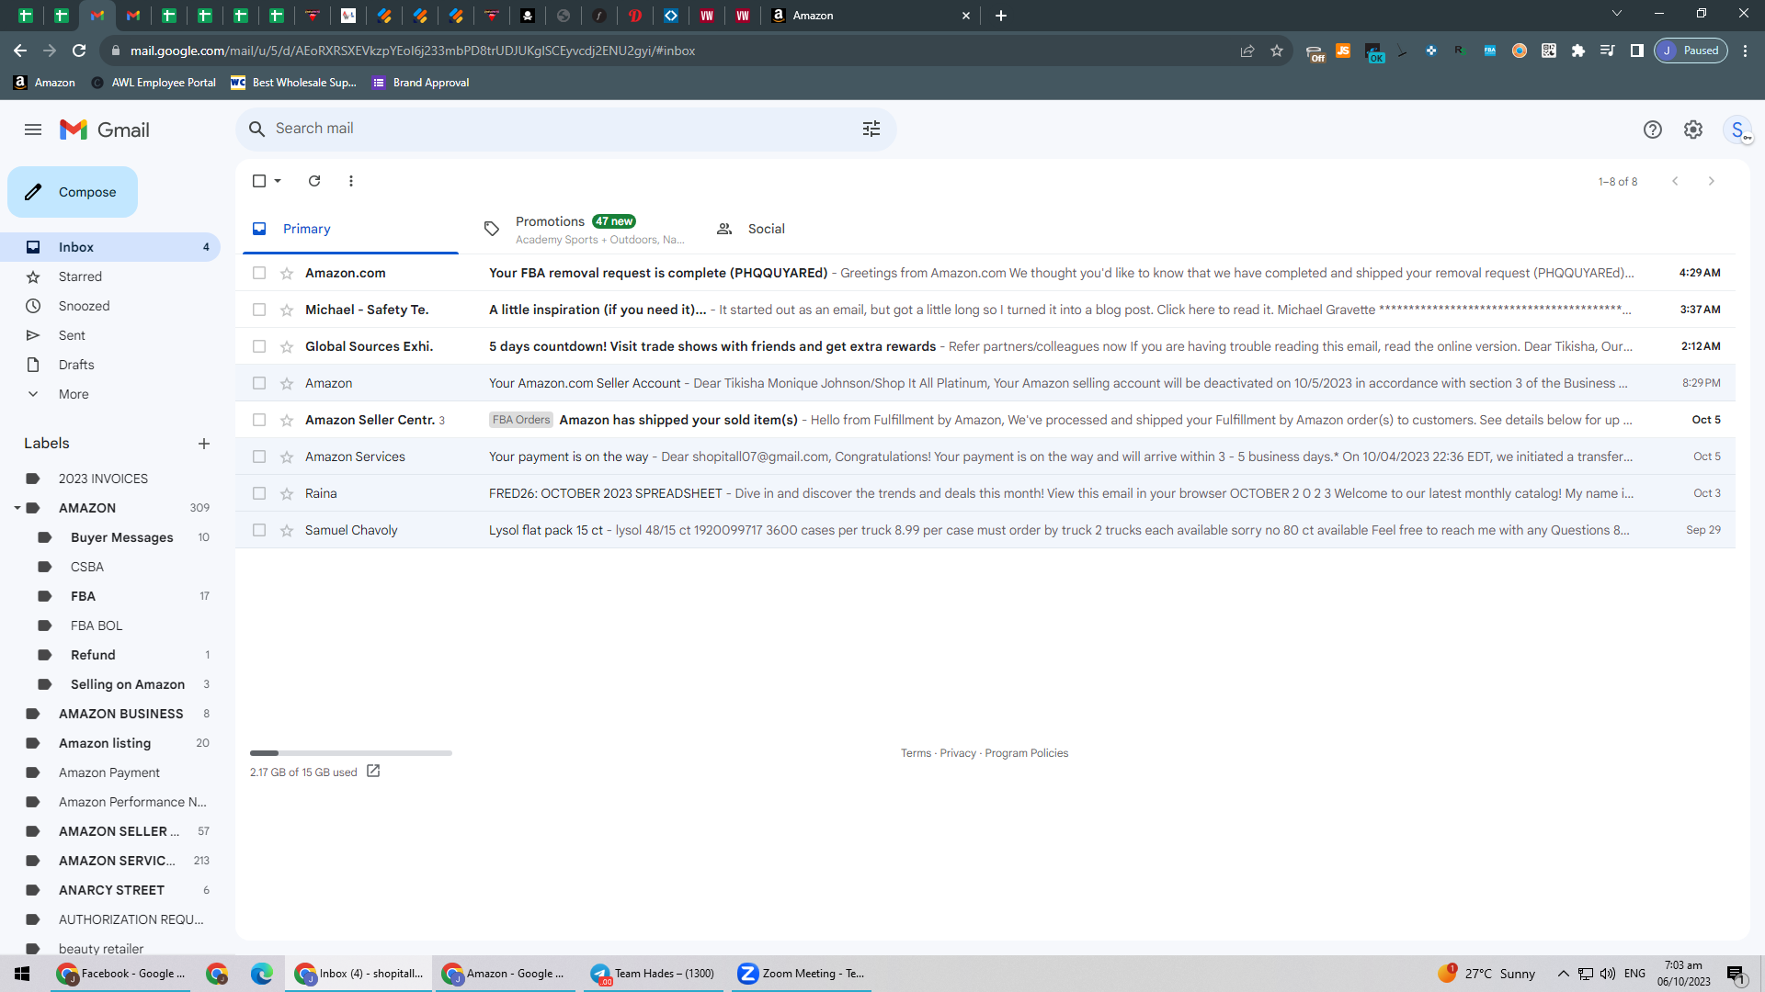
Task: Open the browser tab search dropdown
Action: 1617,14
